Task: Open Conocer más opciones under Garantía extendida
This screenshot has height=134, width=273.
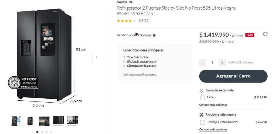Action: pyautogui.click(x=213, y=105)
